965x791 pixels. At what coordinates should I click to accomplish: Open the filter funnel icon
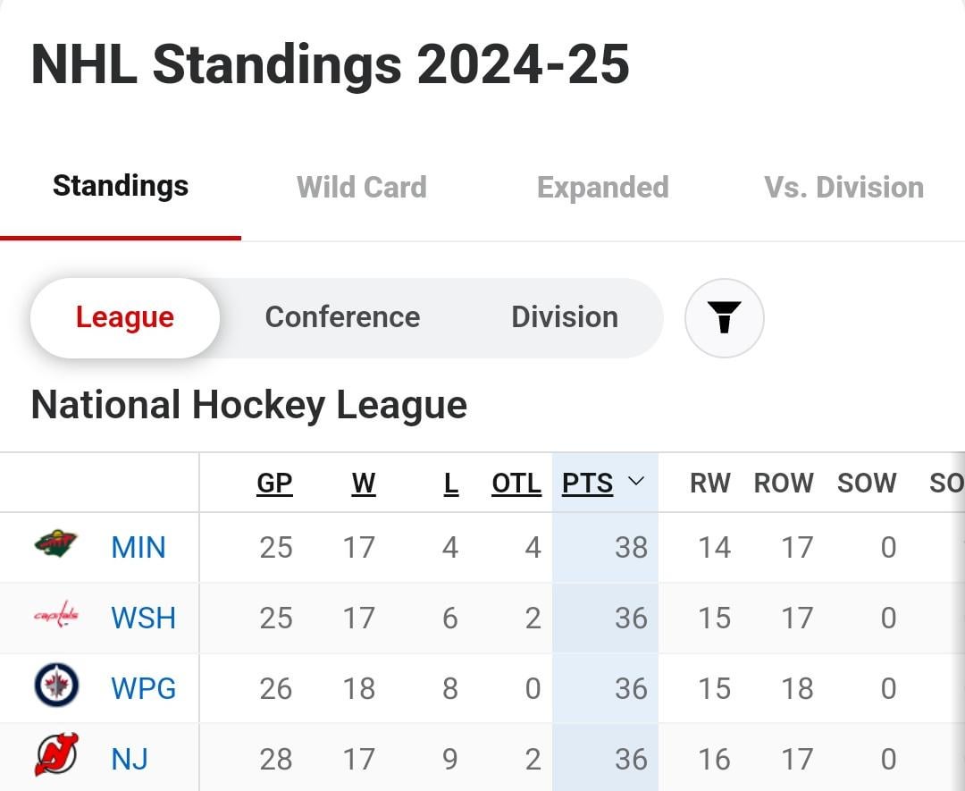coord(725,317)
